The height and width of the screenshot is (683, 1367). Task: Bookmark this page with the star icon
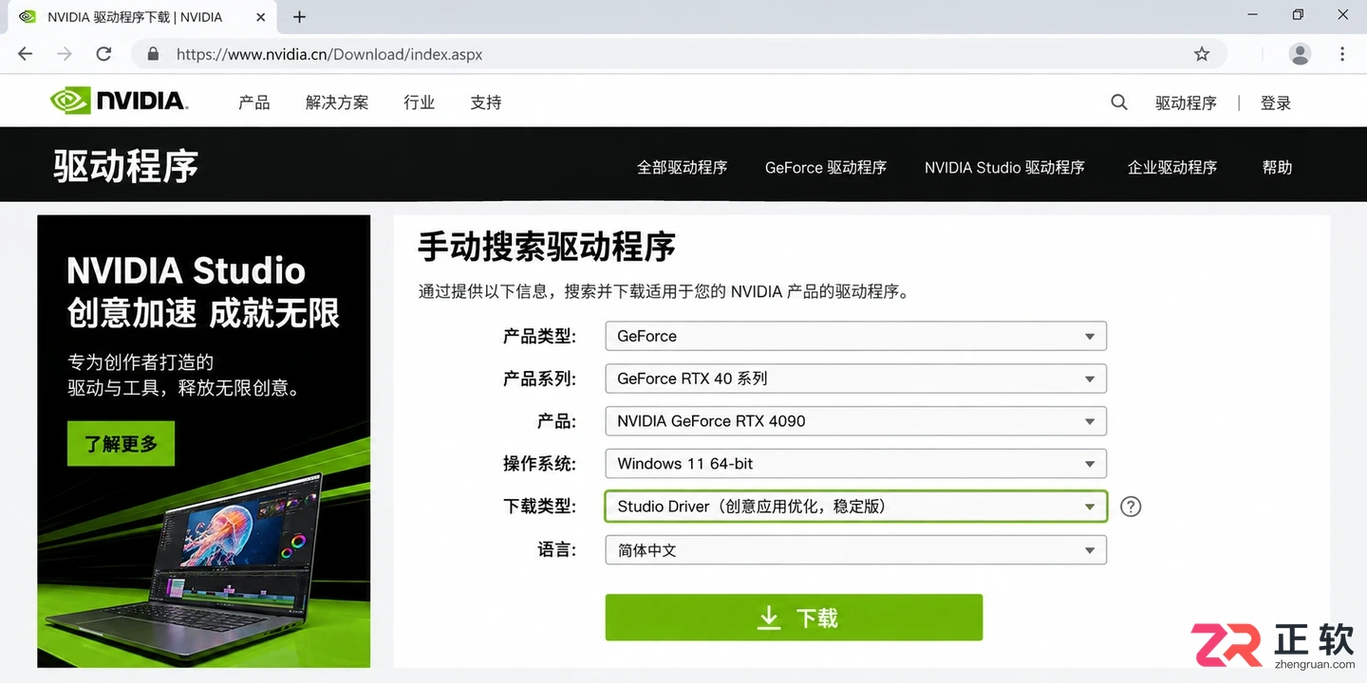click(x=1202, y=54)
